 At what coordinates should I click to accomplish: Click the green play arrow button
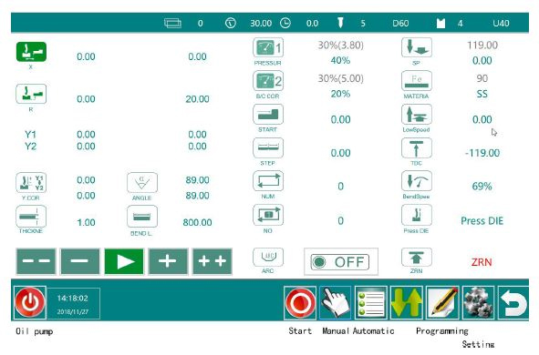[124, 261]
